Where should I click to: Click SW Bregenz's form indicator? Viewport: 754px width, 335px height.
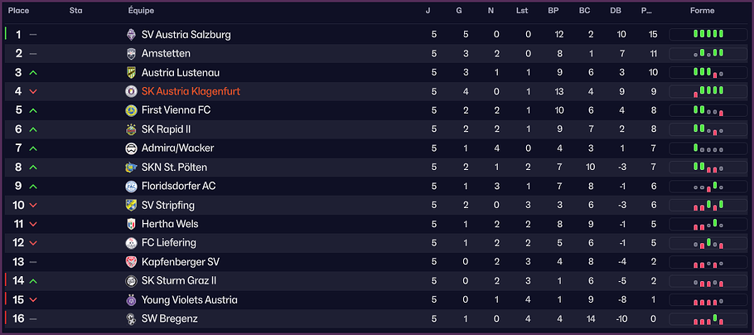click(702, 319)
